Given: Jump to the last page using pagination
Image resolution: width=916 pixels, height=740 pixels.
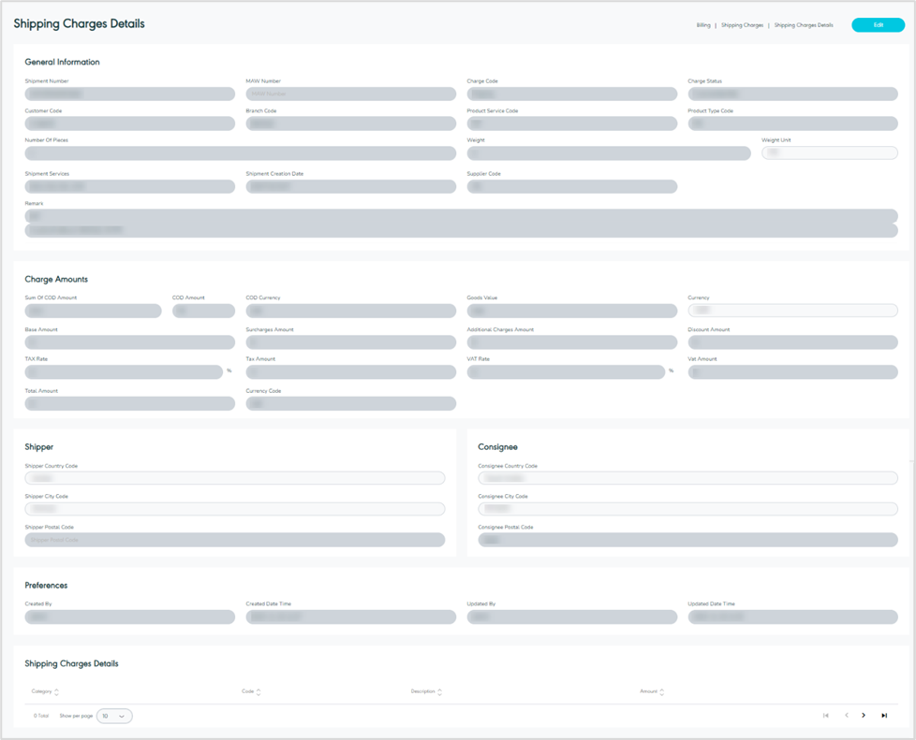Looking at the screenshot, I should click(x=882, y=715).
